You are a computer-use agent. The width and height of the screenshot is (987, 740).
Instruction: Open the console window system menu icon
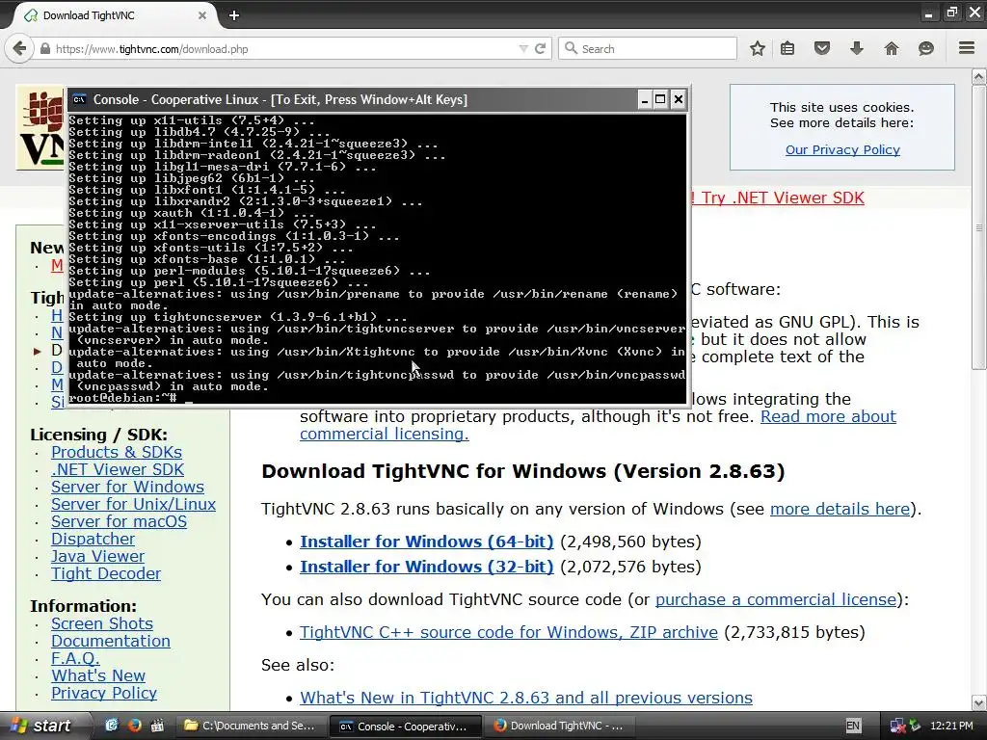[79, 99]
